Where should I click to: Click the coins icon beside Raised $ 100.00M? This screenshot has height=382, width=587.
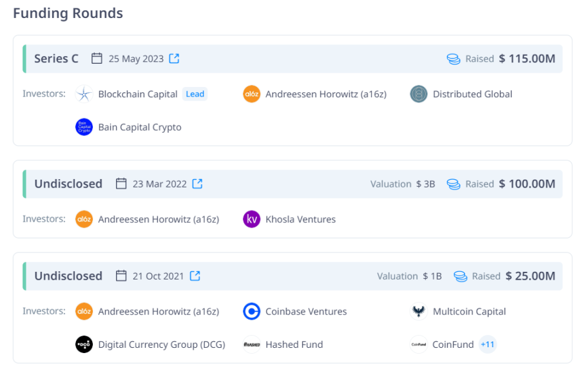coord(454,184)
